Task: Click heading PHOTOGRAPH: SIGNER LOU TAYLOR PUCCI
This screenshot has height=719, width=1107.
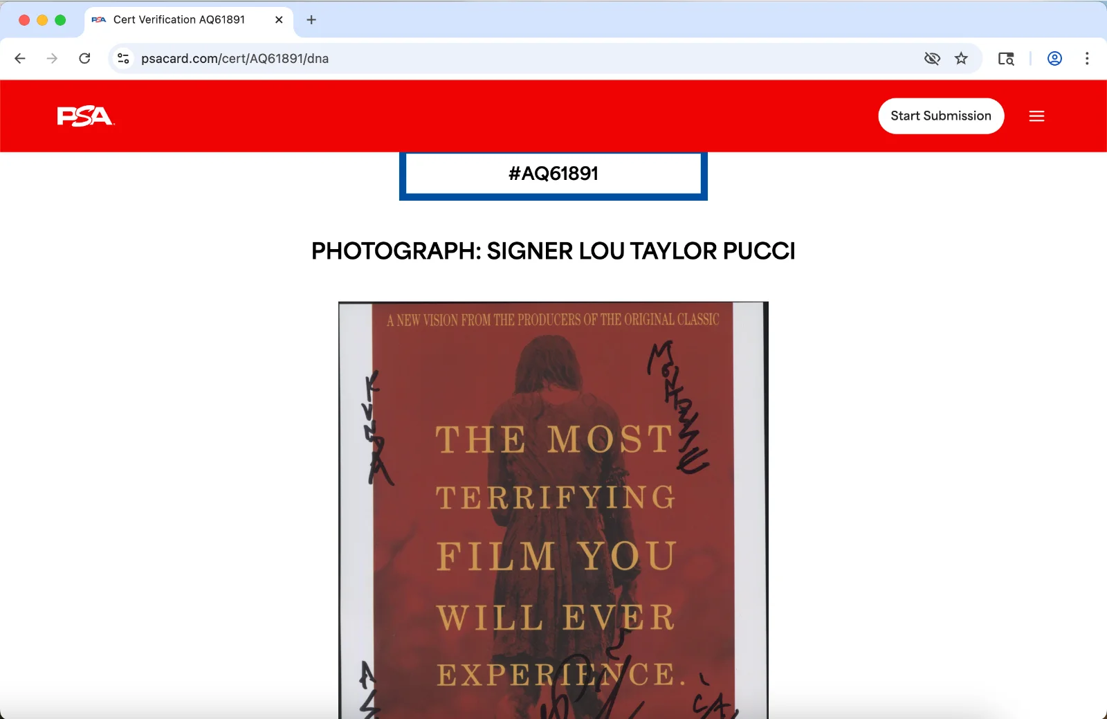Action: click(553, 251)
